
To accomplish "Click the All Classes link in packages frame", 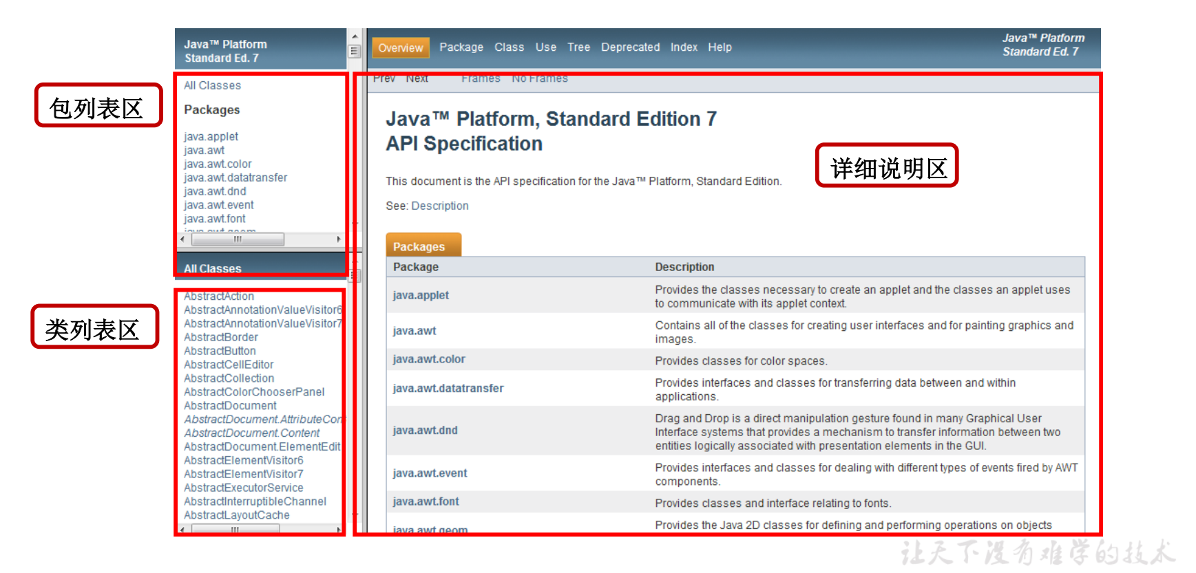I will [x=212, y=85].
